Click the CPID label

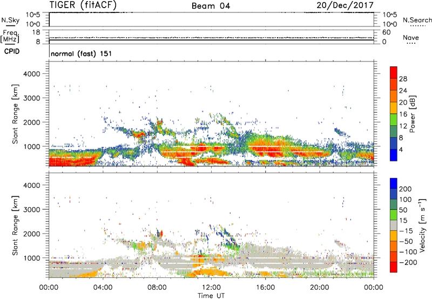click(12, 51)
